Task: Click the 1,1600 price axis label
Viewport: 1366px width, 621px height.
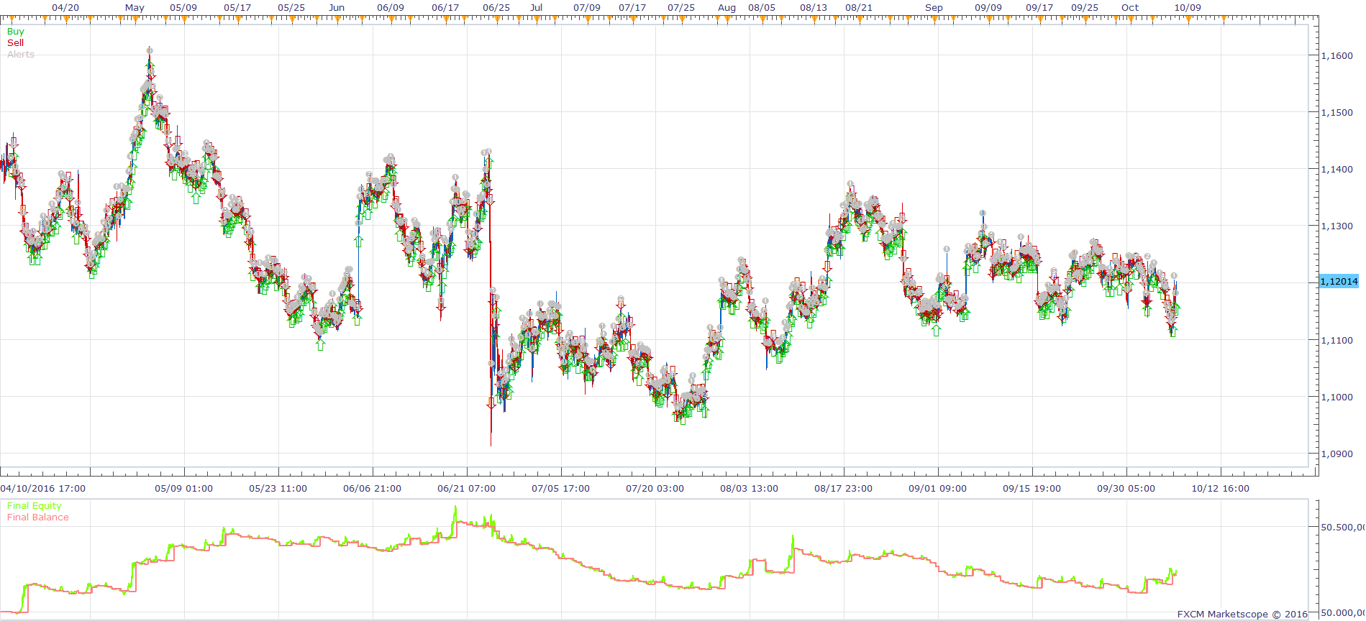Action: [1337, 56]
